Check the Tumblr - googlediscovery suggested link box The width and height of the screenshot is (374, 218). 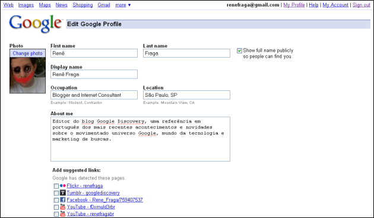tap(56, 192)
